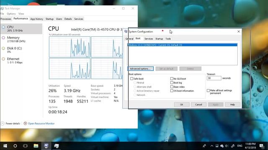Open Windows Start menu
The height and width of the screenshot is (150, 268).
click(x=5, y=146)
